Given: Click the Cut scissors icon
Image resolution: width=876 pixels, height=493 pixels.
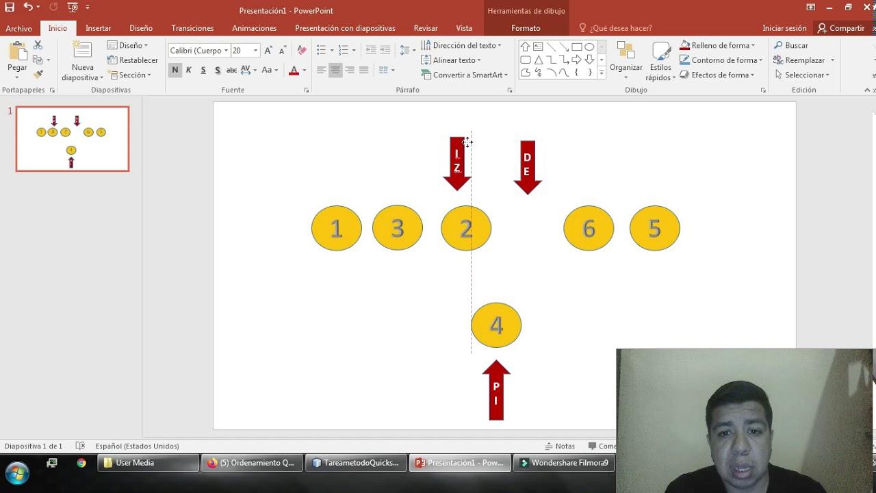Looking at the screenshot, I should click(x=38, y=45).
